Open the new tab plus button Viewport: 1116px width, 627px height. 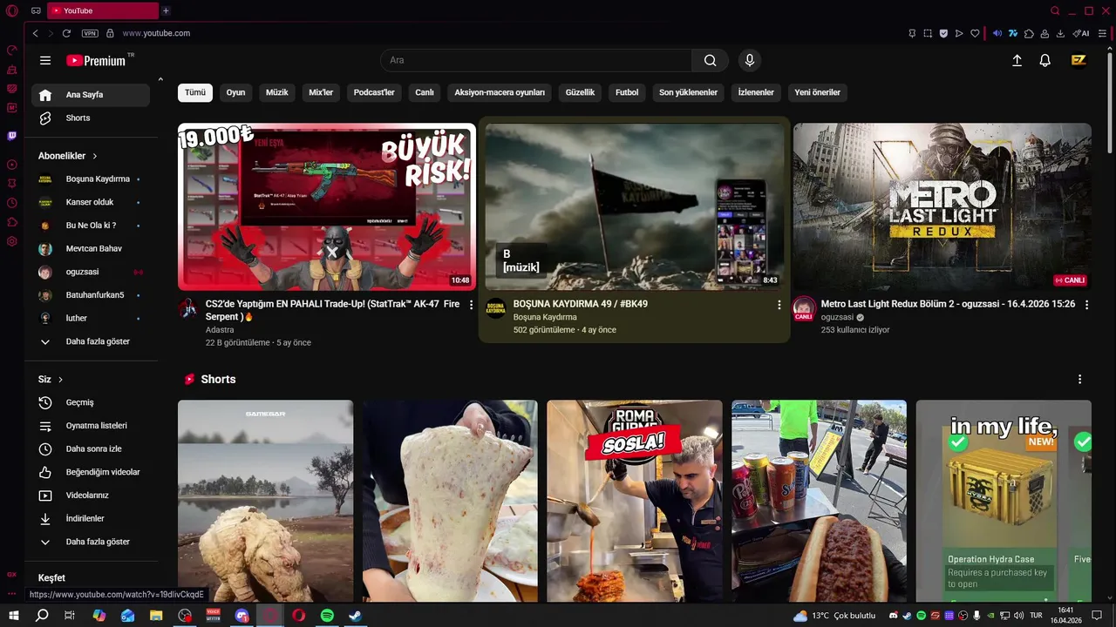click(x=166, y=10)
